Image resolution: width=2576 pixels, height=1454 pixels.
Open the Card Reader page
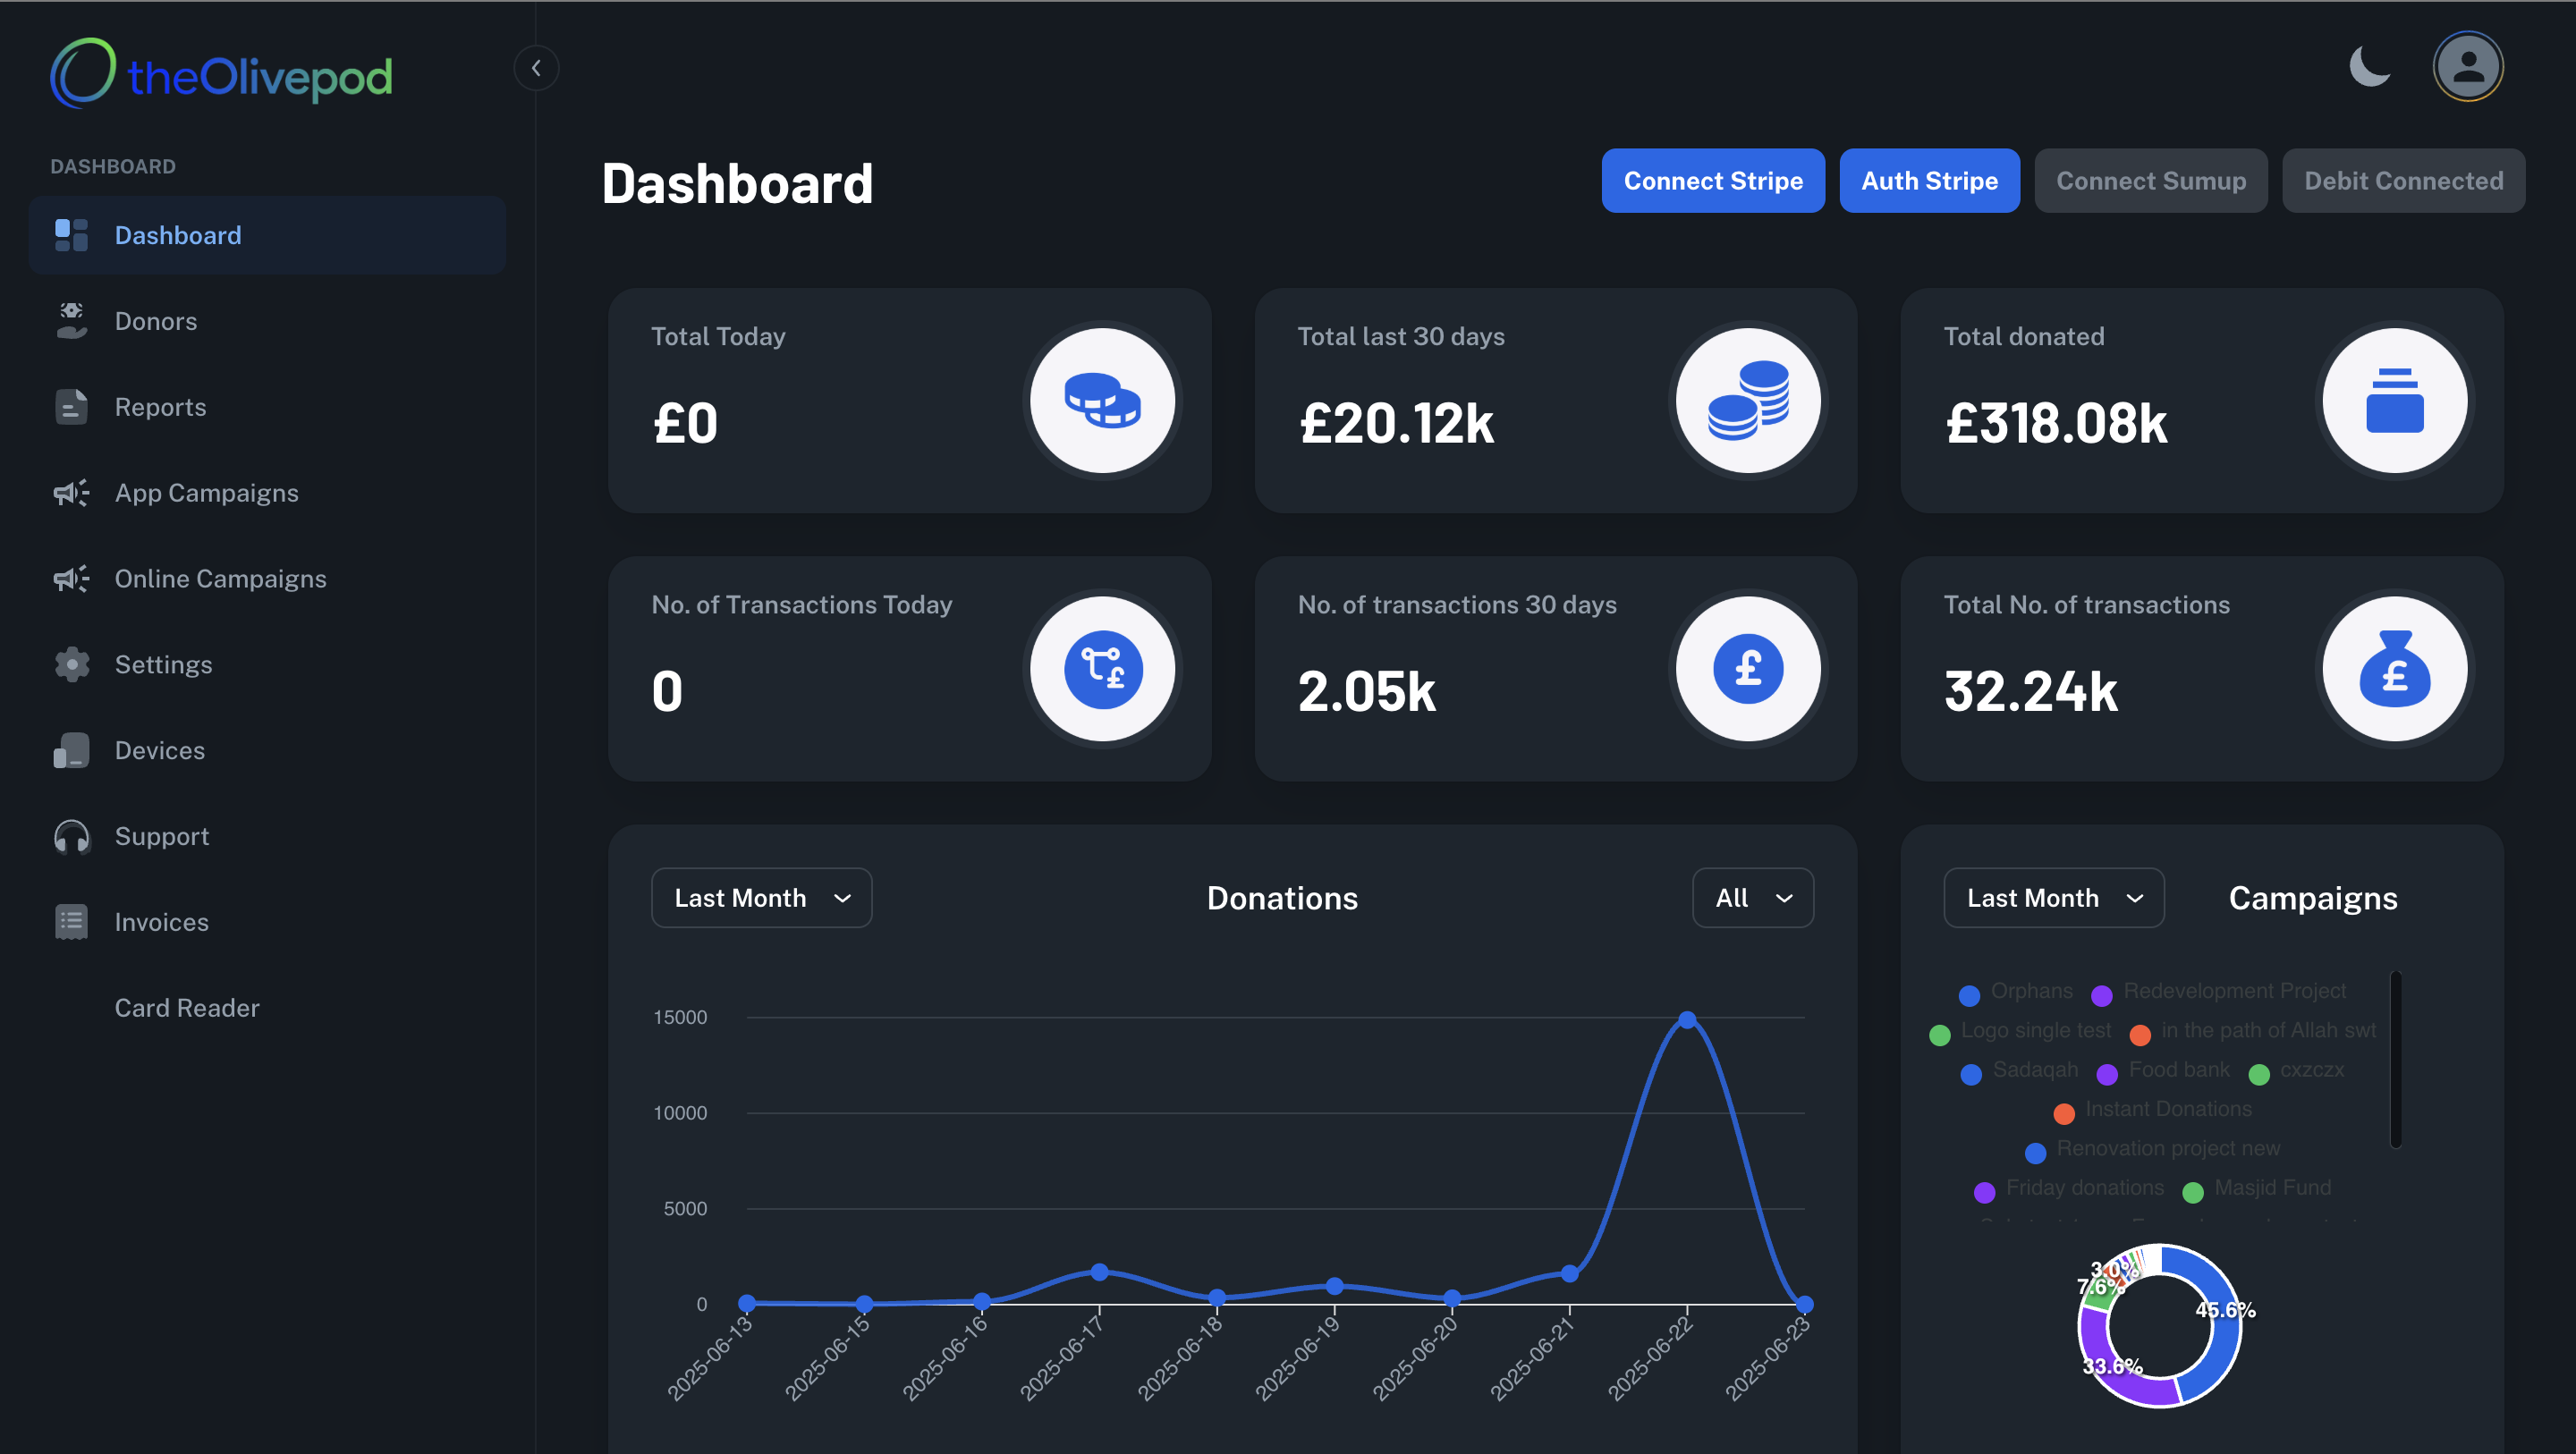coord(267,1008)
